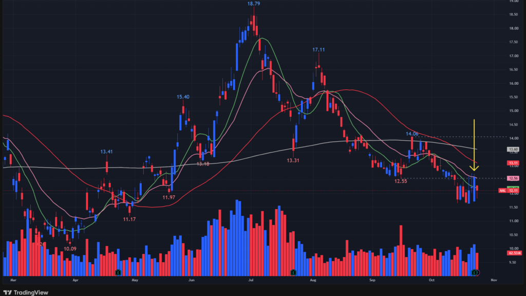
Task: Select the gray 13.60 moving average label
Action: pos(513,150)
